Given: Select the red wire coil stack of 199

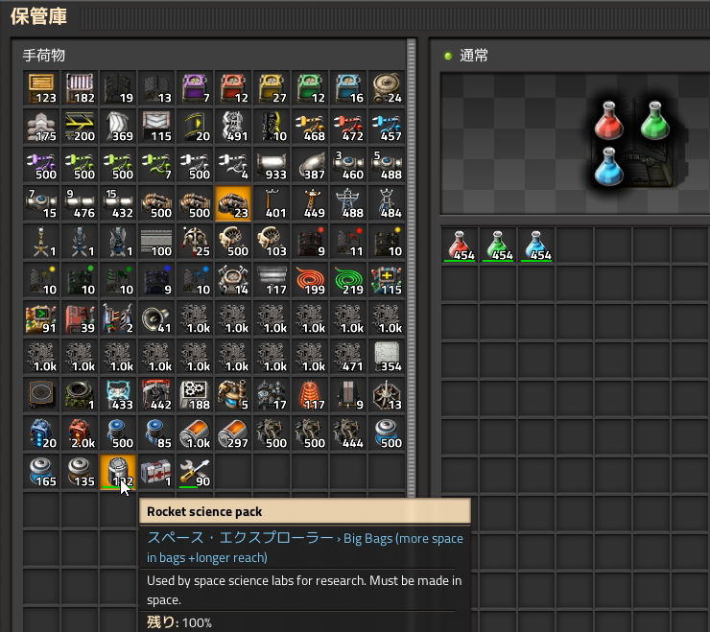Looking at the screenshot, I should (310, 280).
